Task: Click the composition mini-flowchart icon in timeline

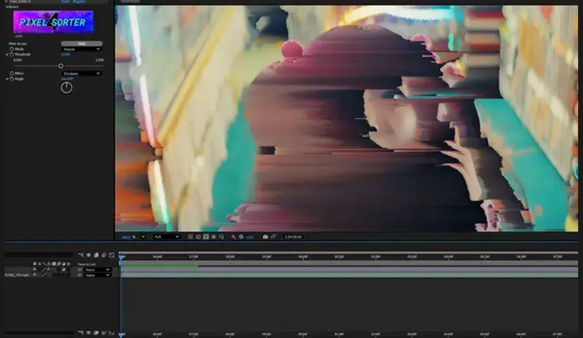Action: tap(81, 255)
